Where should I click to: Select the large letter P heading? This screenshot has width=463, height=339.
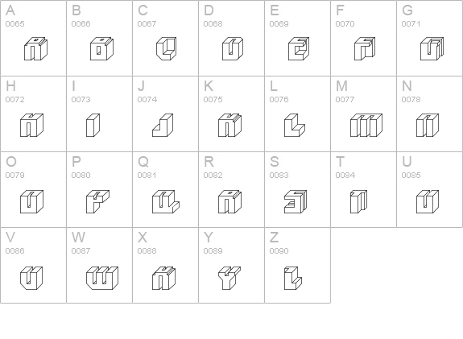[x=76, y=162]
